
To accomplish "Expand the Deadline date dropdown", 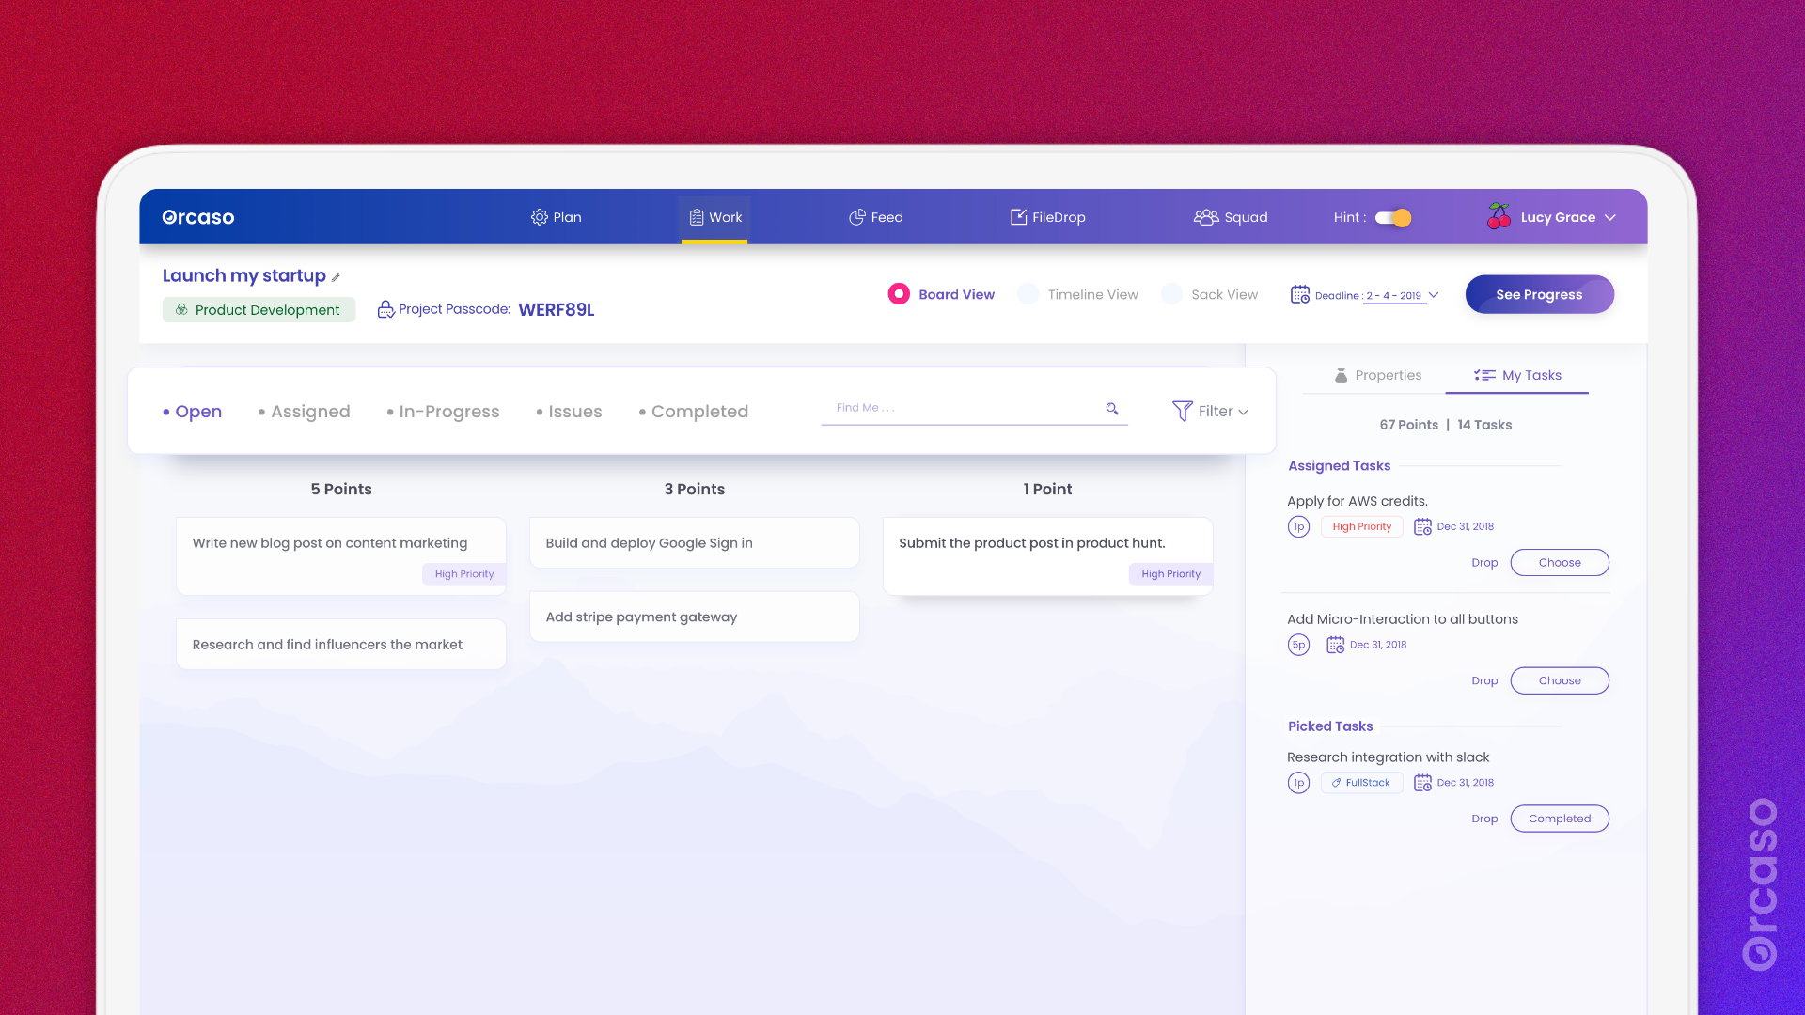I will point(1433,295).
